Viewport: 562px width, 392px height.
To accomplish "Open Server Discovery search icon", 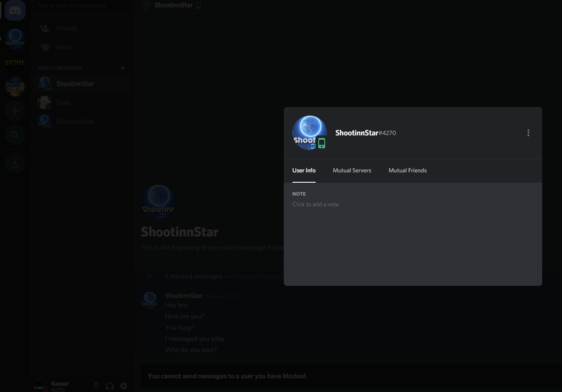I will tap(15, 135).
